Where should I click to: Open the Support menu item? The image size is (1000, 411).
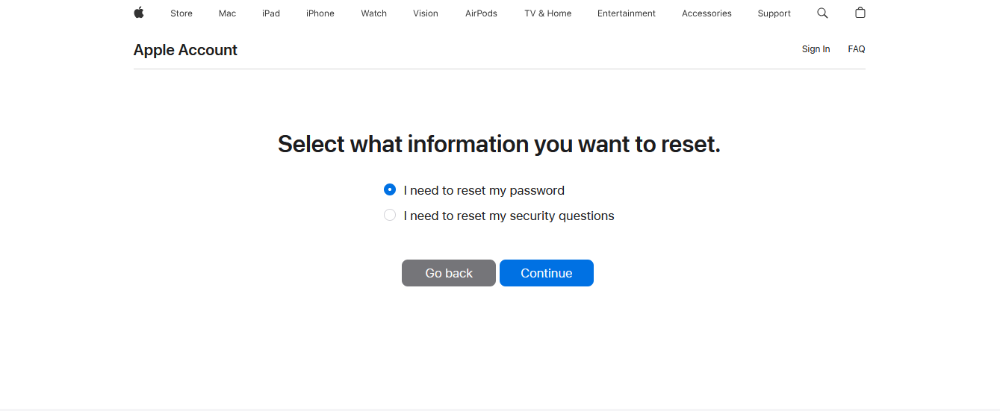(x=774, y=13)
